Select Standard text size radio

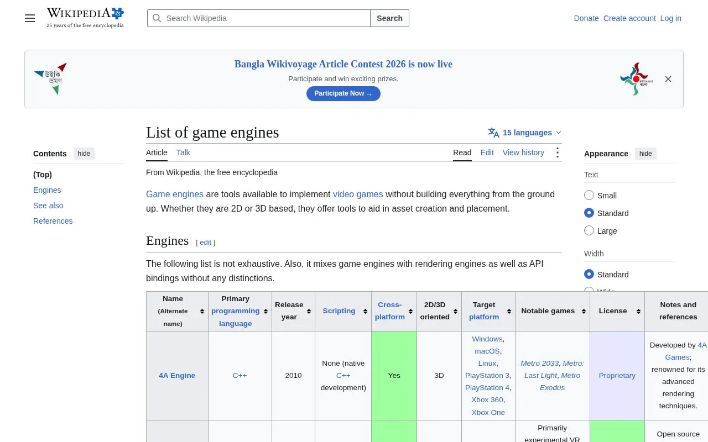589,213
